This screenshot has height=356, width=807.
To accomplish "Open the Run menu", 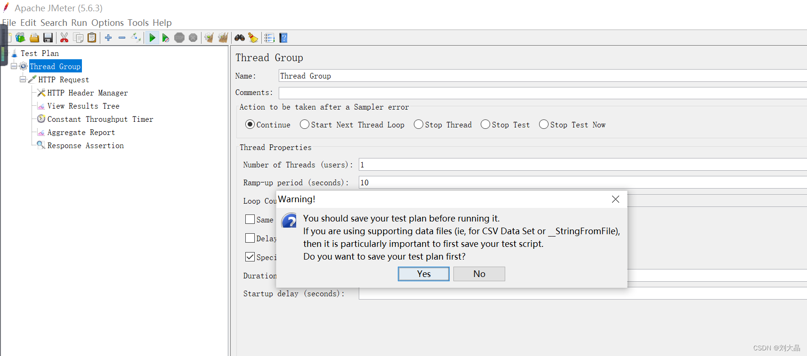I will point(79,23).
